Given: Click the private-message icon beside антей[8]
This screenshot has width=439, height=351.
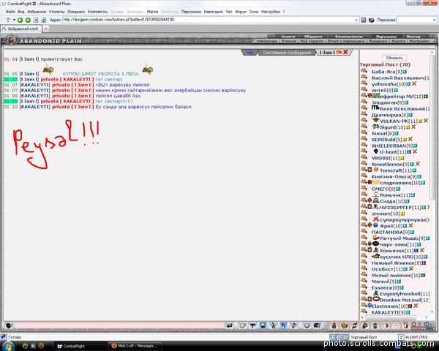Looking at the screenshot, I should (x=364, y=89).
